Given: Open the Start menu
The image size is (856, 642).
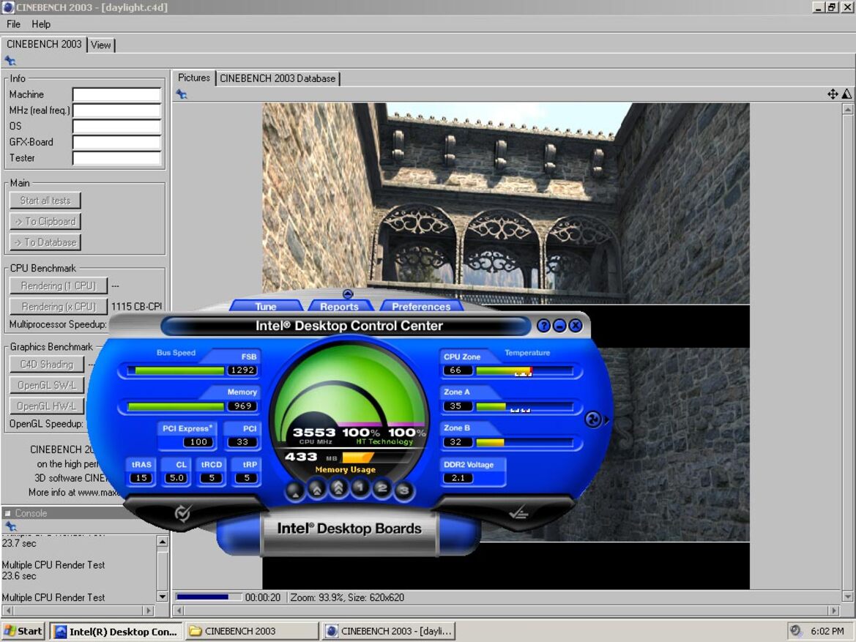Looking at the screenshot, I should tap(23, 631).
